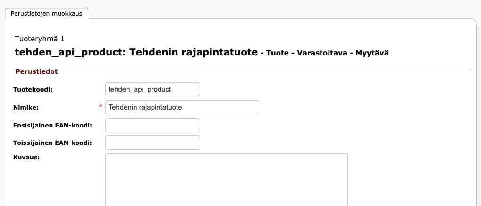Click Tehdenin rajapintatuote name in the heading
This screenshot has width=481, height=206.
[x=194, y=52]
